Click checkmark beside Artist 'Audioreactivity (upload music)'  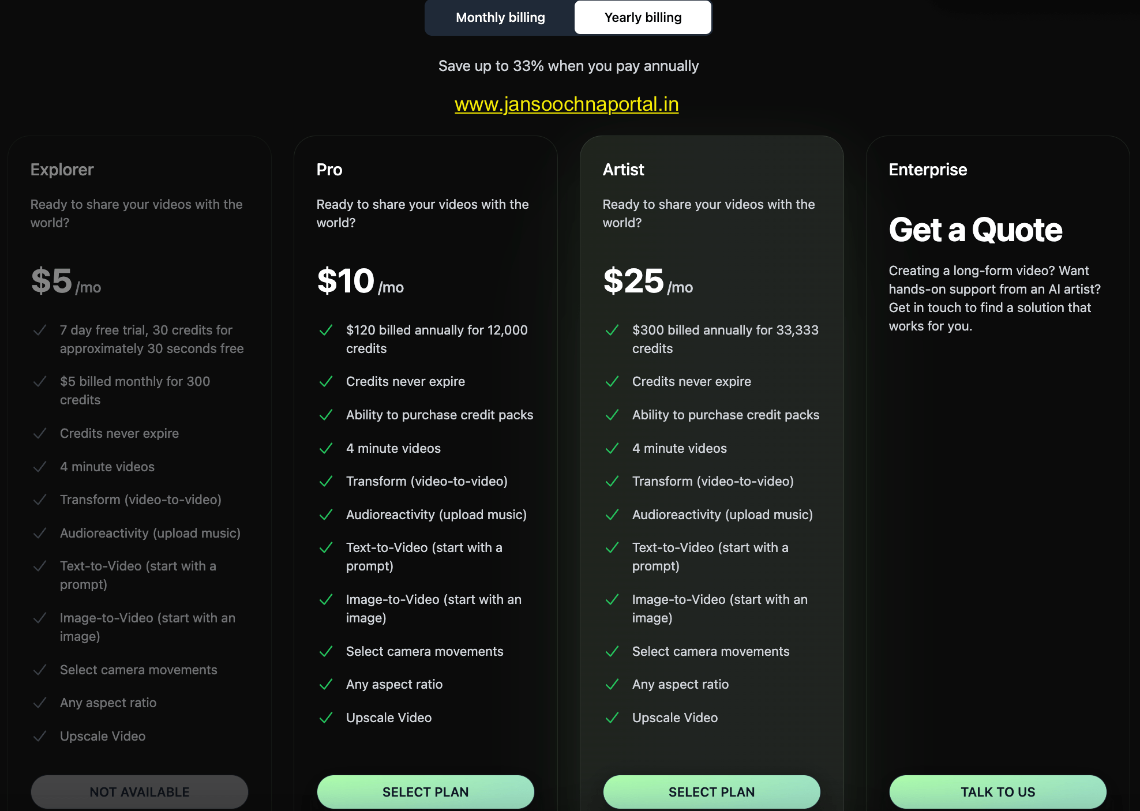612,515
